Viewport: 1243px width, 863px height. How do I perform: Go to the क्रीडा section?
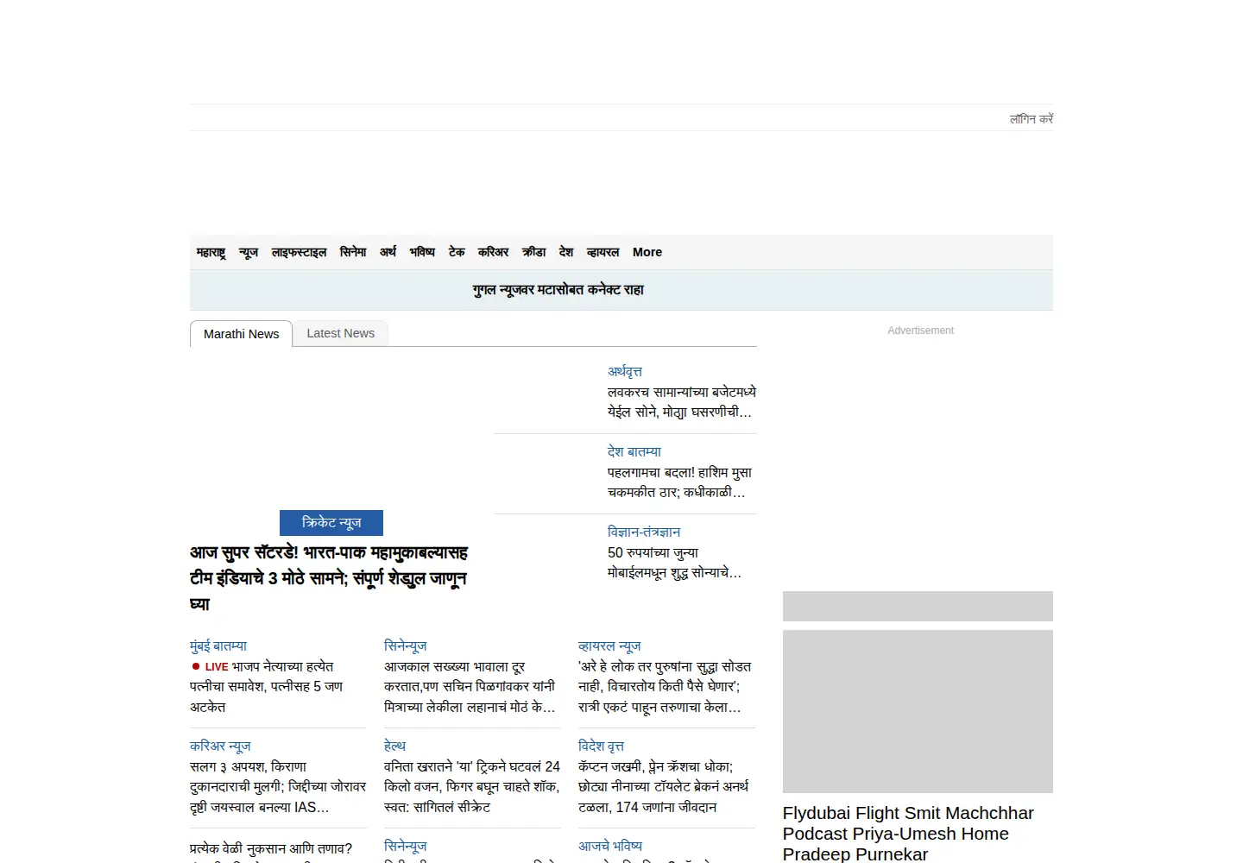[x=534, y=252]
